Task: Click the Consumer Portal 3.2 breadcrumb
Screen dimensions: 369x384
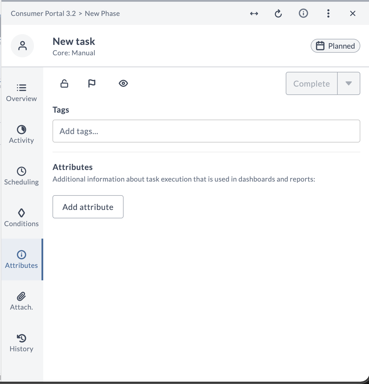Action: pos(43,14)
